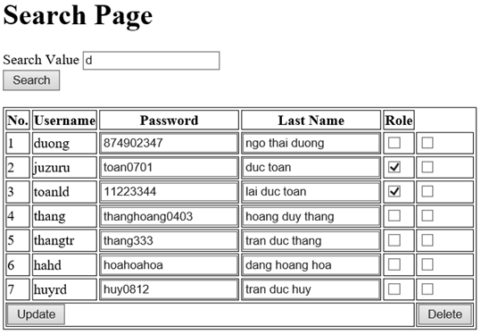Click the Role column header
The width and height of the screenshot is (481, 334).
click(399, 121)
